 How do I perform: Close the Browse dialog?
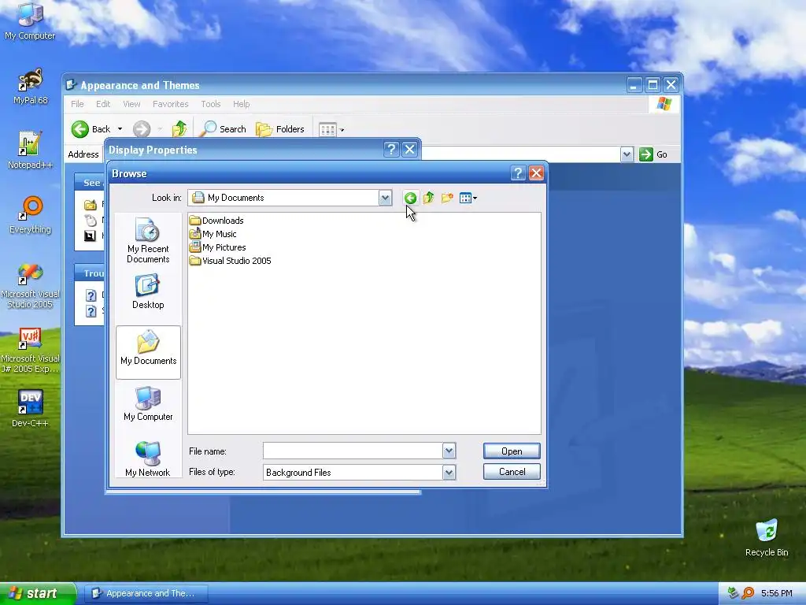(x=536, y=173)
